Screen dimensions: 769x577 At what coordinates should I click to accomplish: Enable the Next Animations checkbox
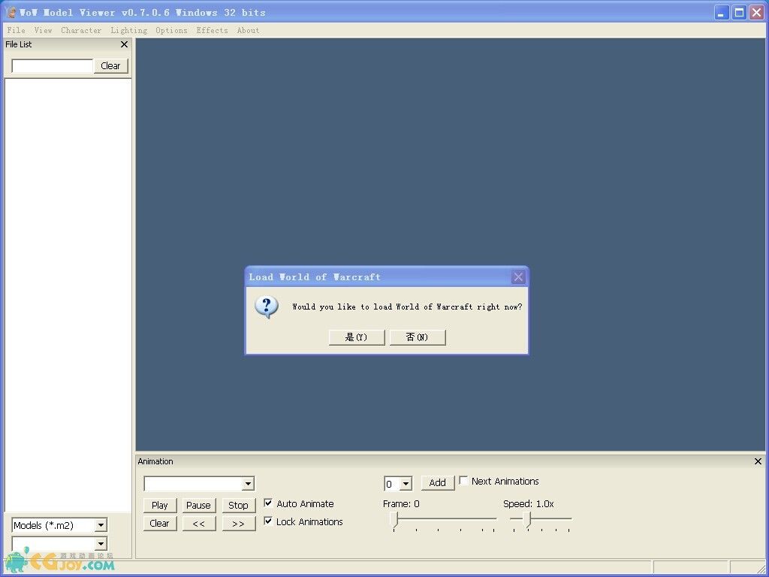point(463,481)
